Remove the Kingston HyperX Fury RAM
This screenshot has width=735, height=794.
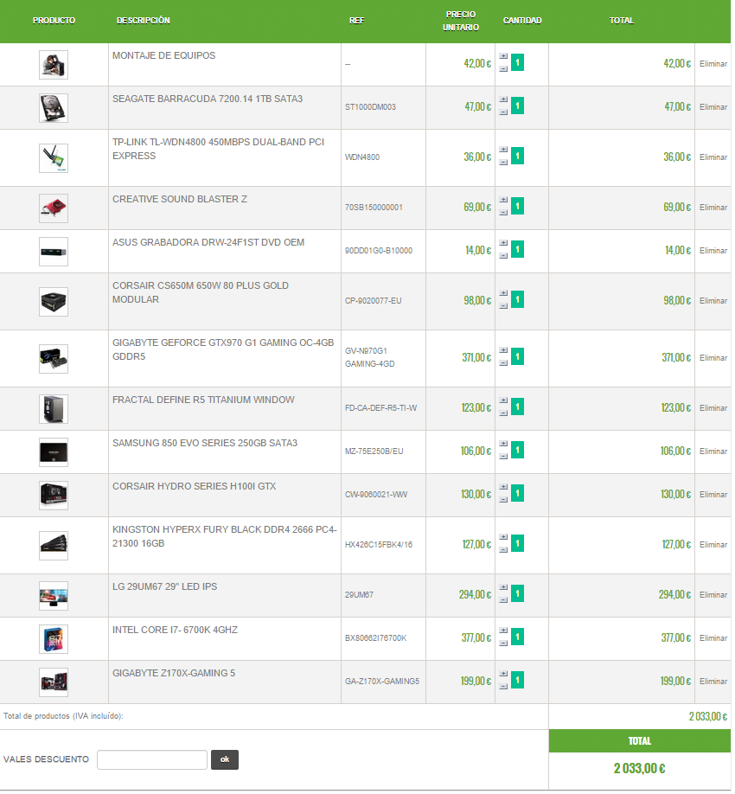coord(713,544)
